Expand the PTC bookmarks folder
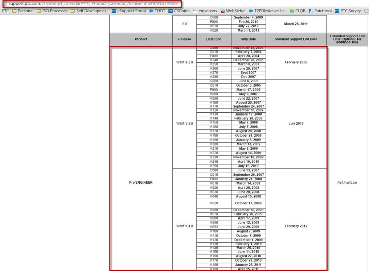This screenshot has width=369, height=271. pos(5,11)
